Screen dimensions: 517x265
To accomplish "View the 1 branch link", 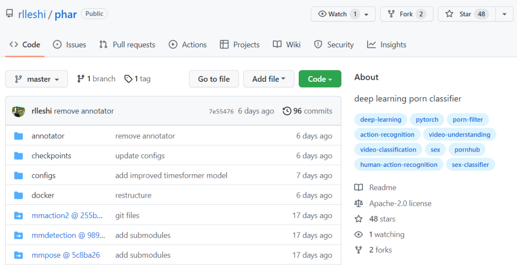I will [x=96, y=79].
